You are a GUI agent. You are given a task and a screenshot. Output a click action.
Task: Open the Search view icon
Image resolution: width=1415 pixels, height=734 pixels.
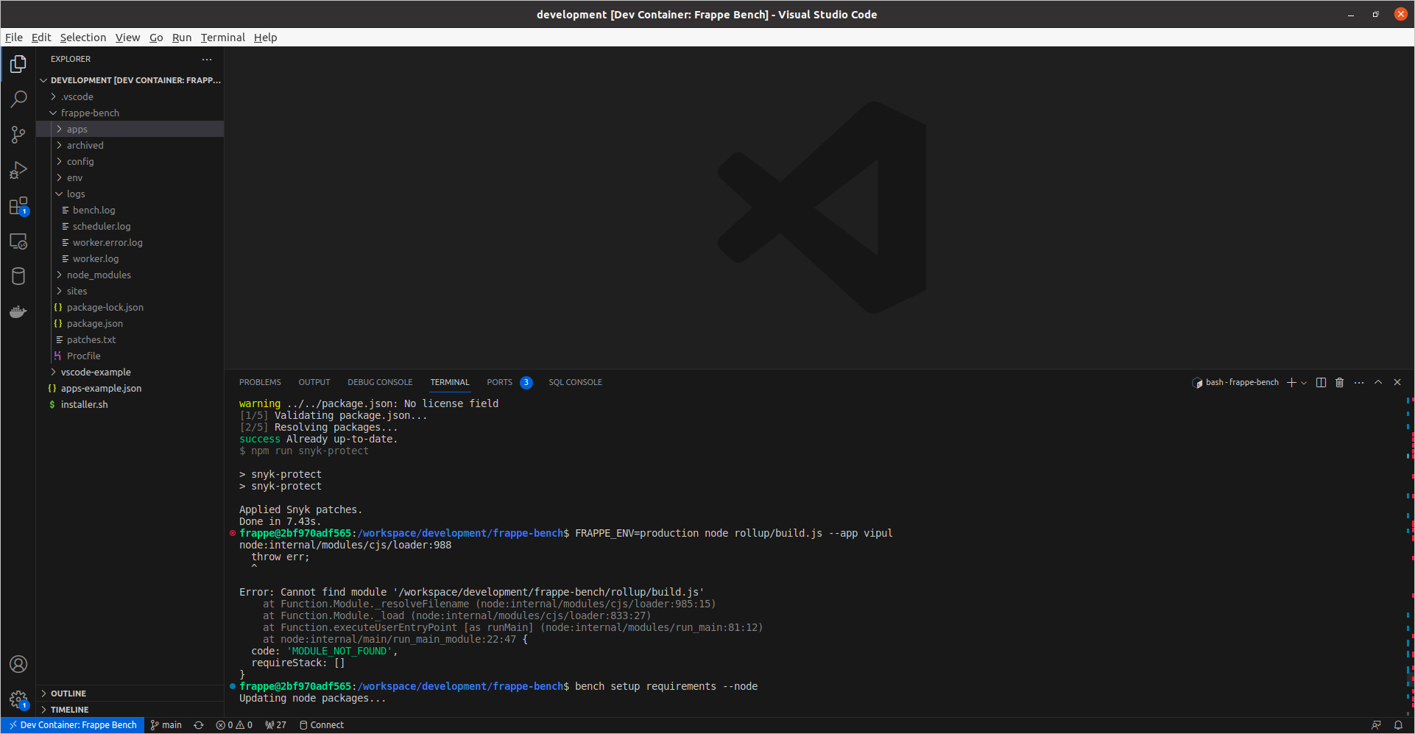(18, 99)
